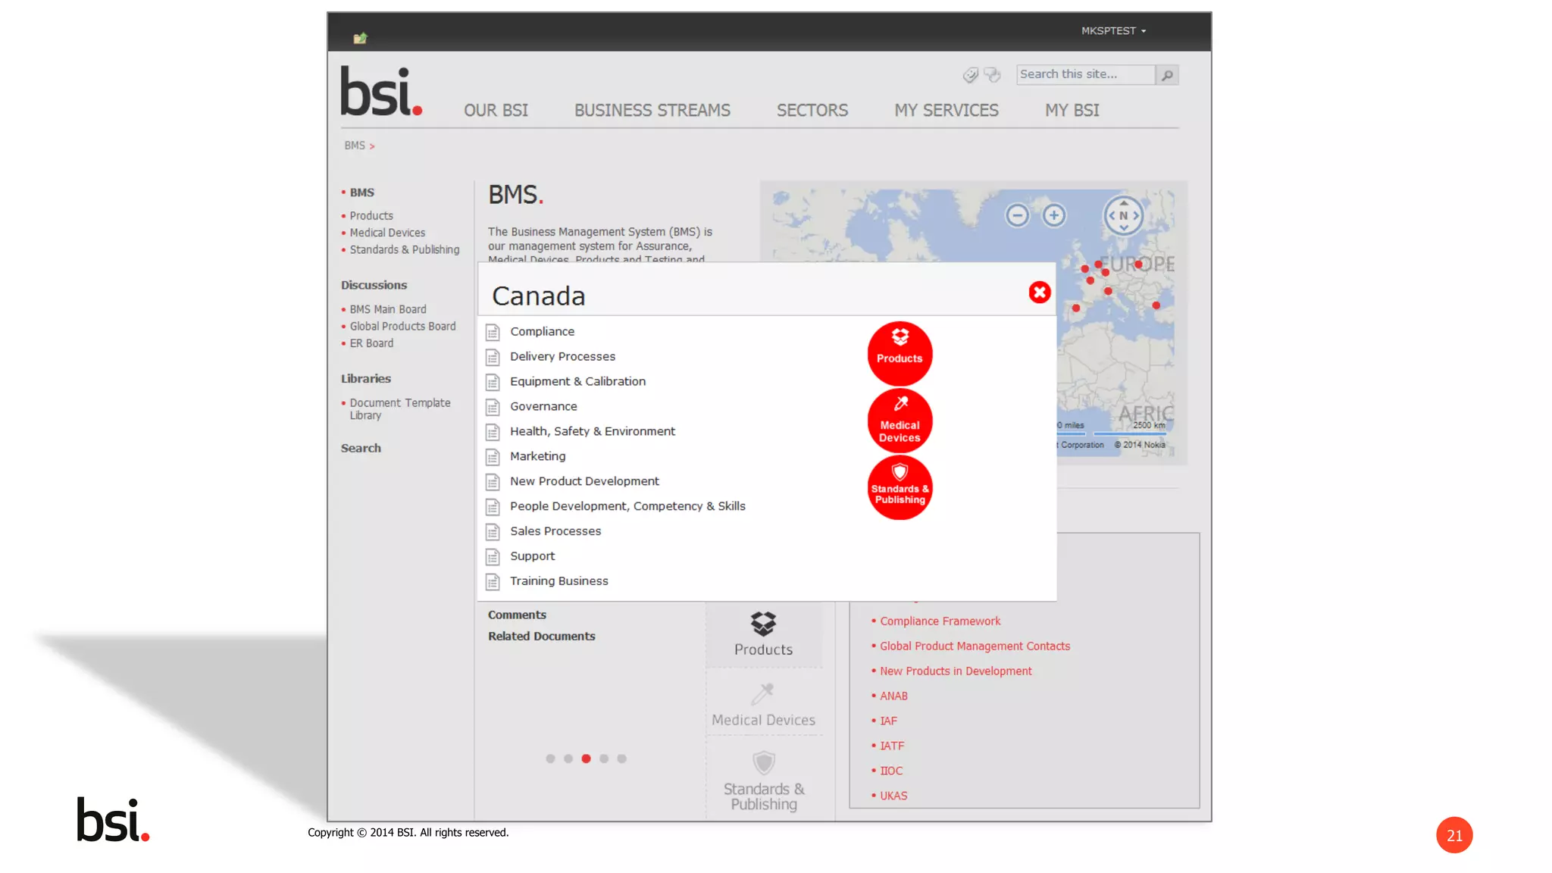The width and height of the screenshot is (1552, 873).
Task: Click the Compliance Framework link
Action: coord(940,621)
